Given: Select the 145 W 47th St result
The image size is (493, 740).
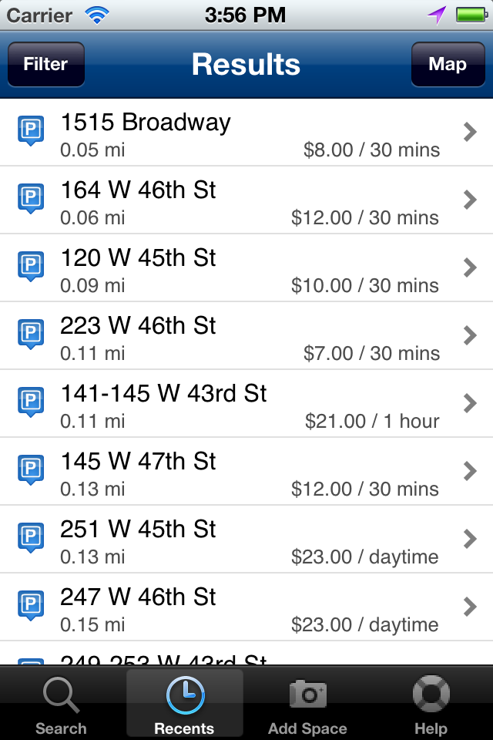Looking at the screenshot, I should click(x=246, y=472).
